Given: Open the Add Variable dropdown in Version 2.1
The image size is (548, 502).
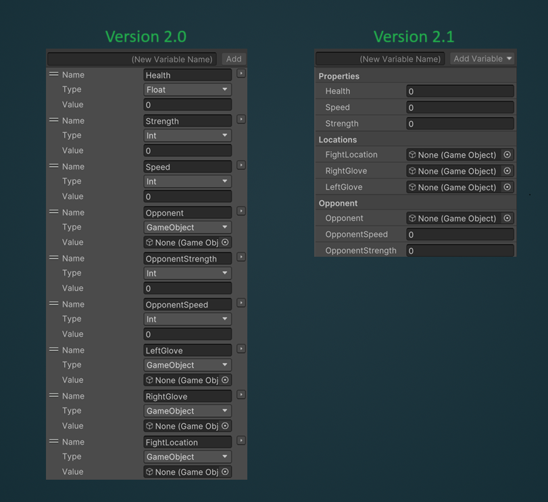Looking at the screenshot, I should (482, 59).
